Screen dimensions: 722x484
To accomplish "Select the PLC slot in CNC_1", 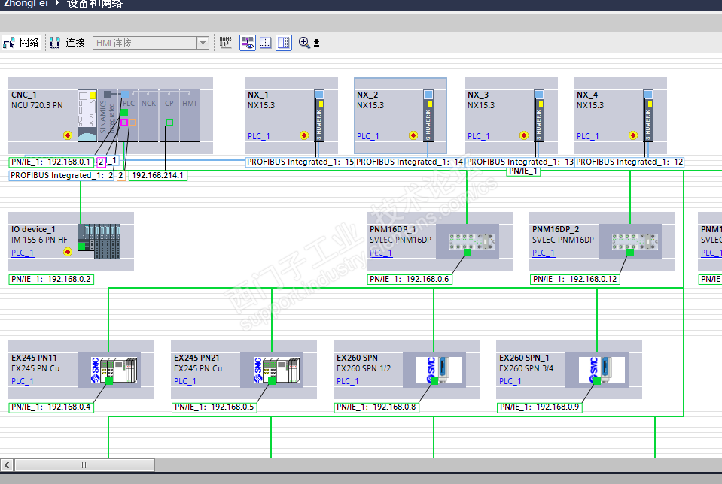I will point(129,116).
